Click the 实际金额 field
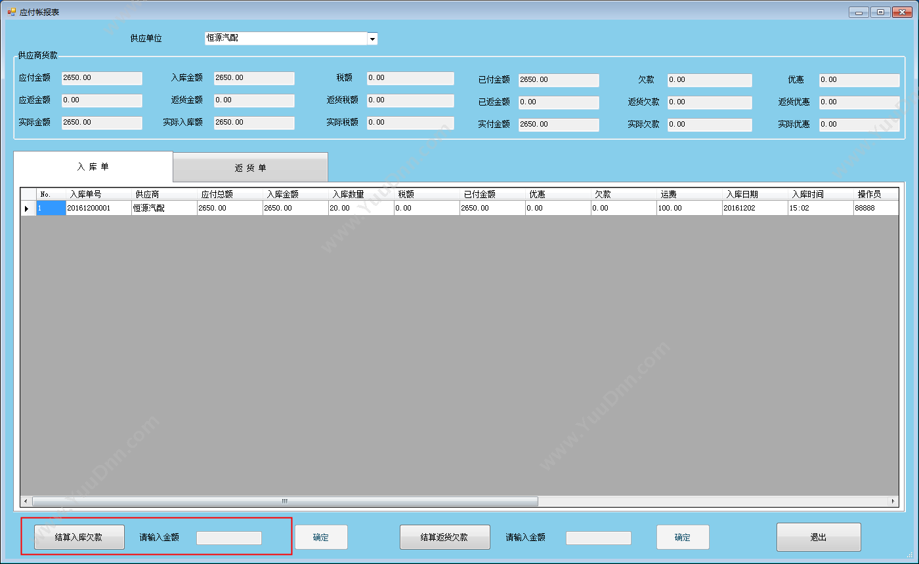Screen dimensions: 919x564 (x=102, y=123)
